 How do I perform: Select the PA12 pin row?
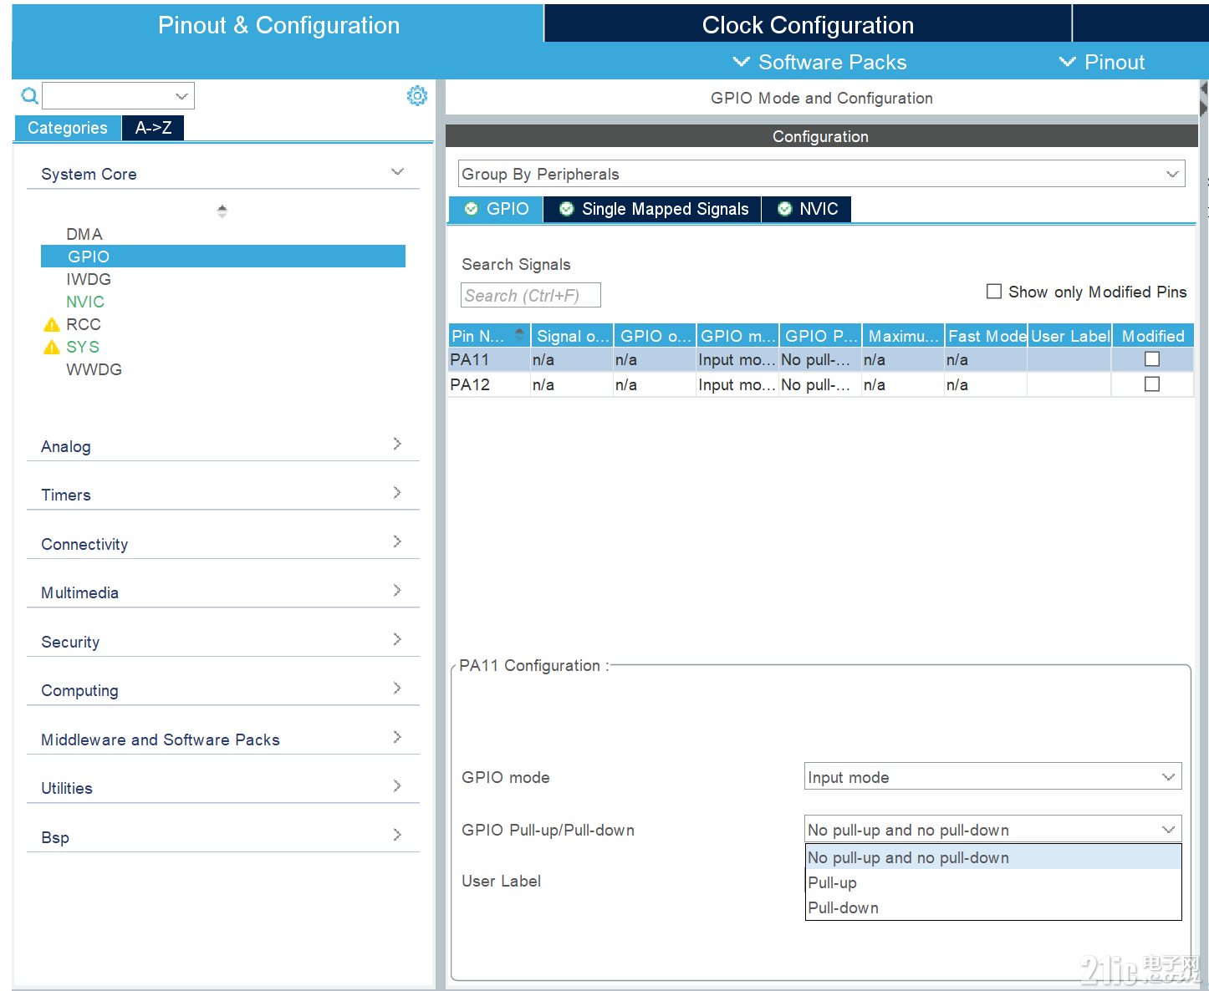pos(821,384)
